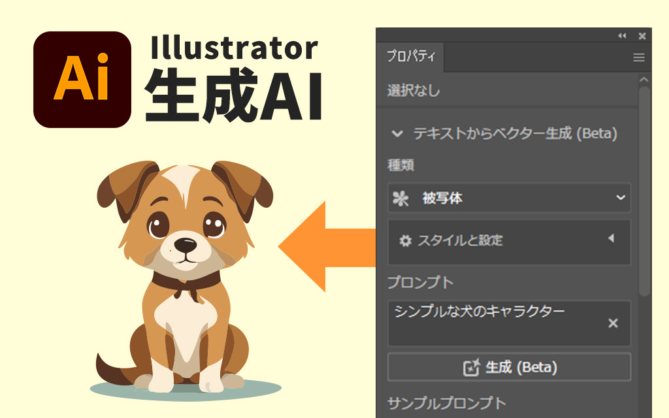Click the プロンプト label
The height and width of the screenshot is (418, 669).
[420, 282]
